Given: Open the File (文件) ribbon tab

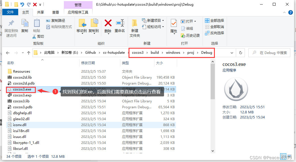Looking at the screenshot, I should 10,12.
